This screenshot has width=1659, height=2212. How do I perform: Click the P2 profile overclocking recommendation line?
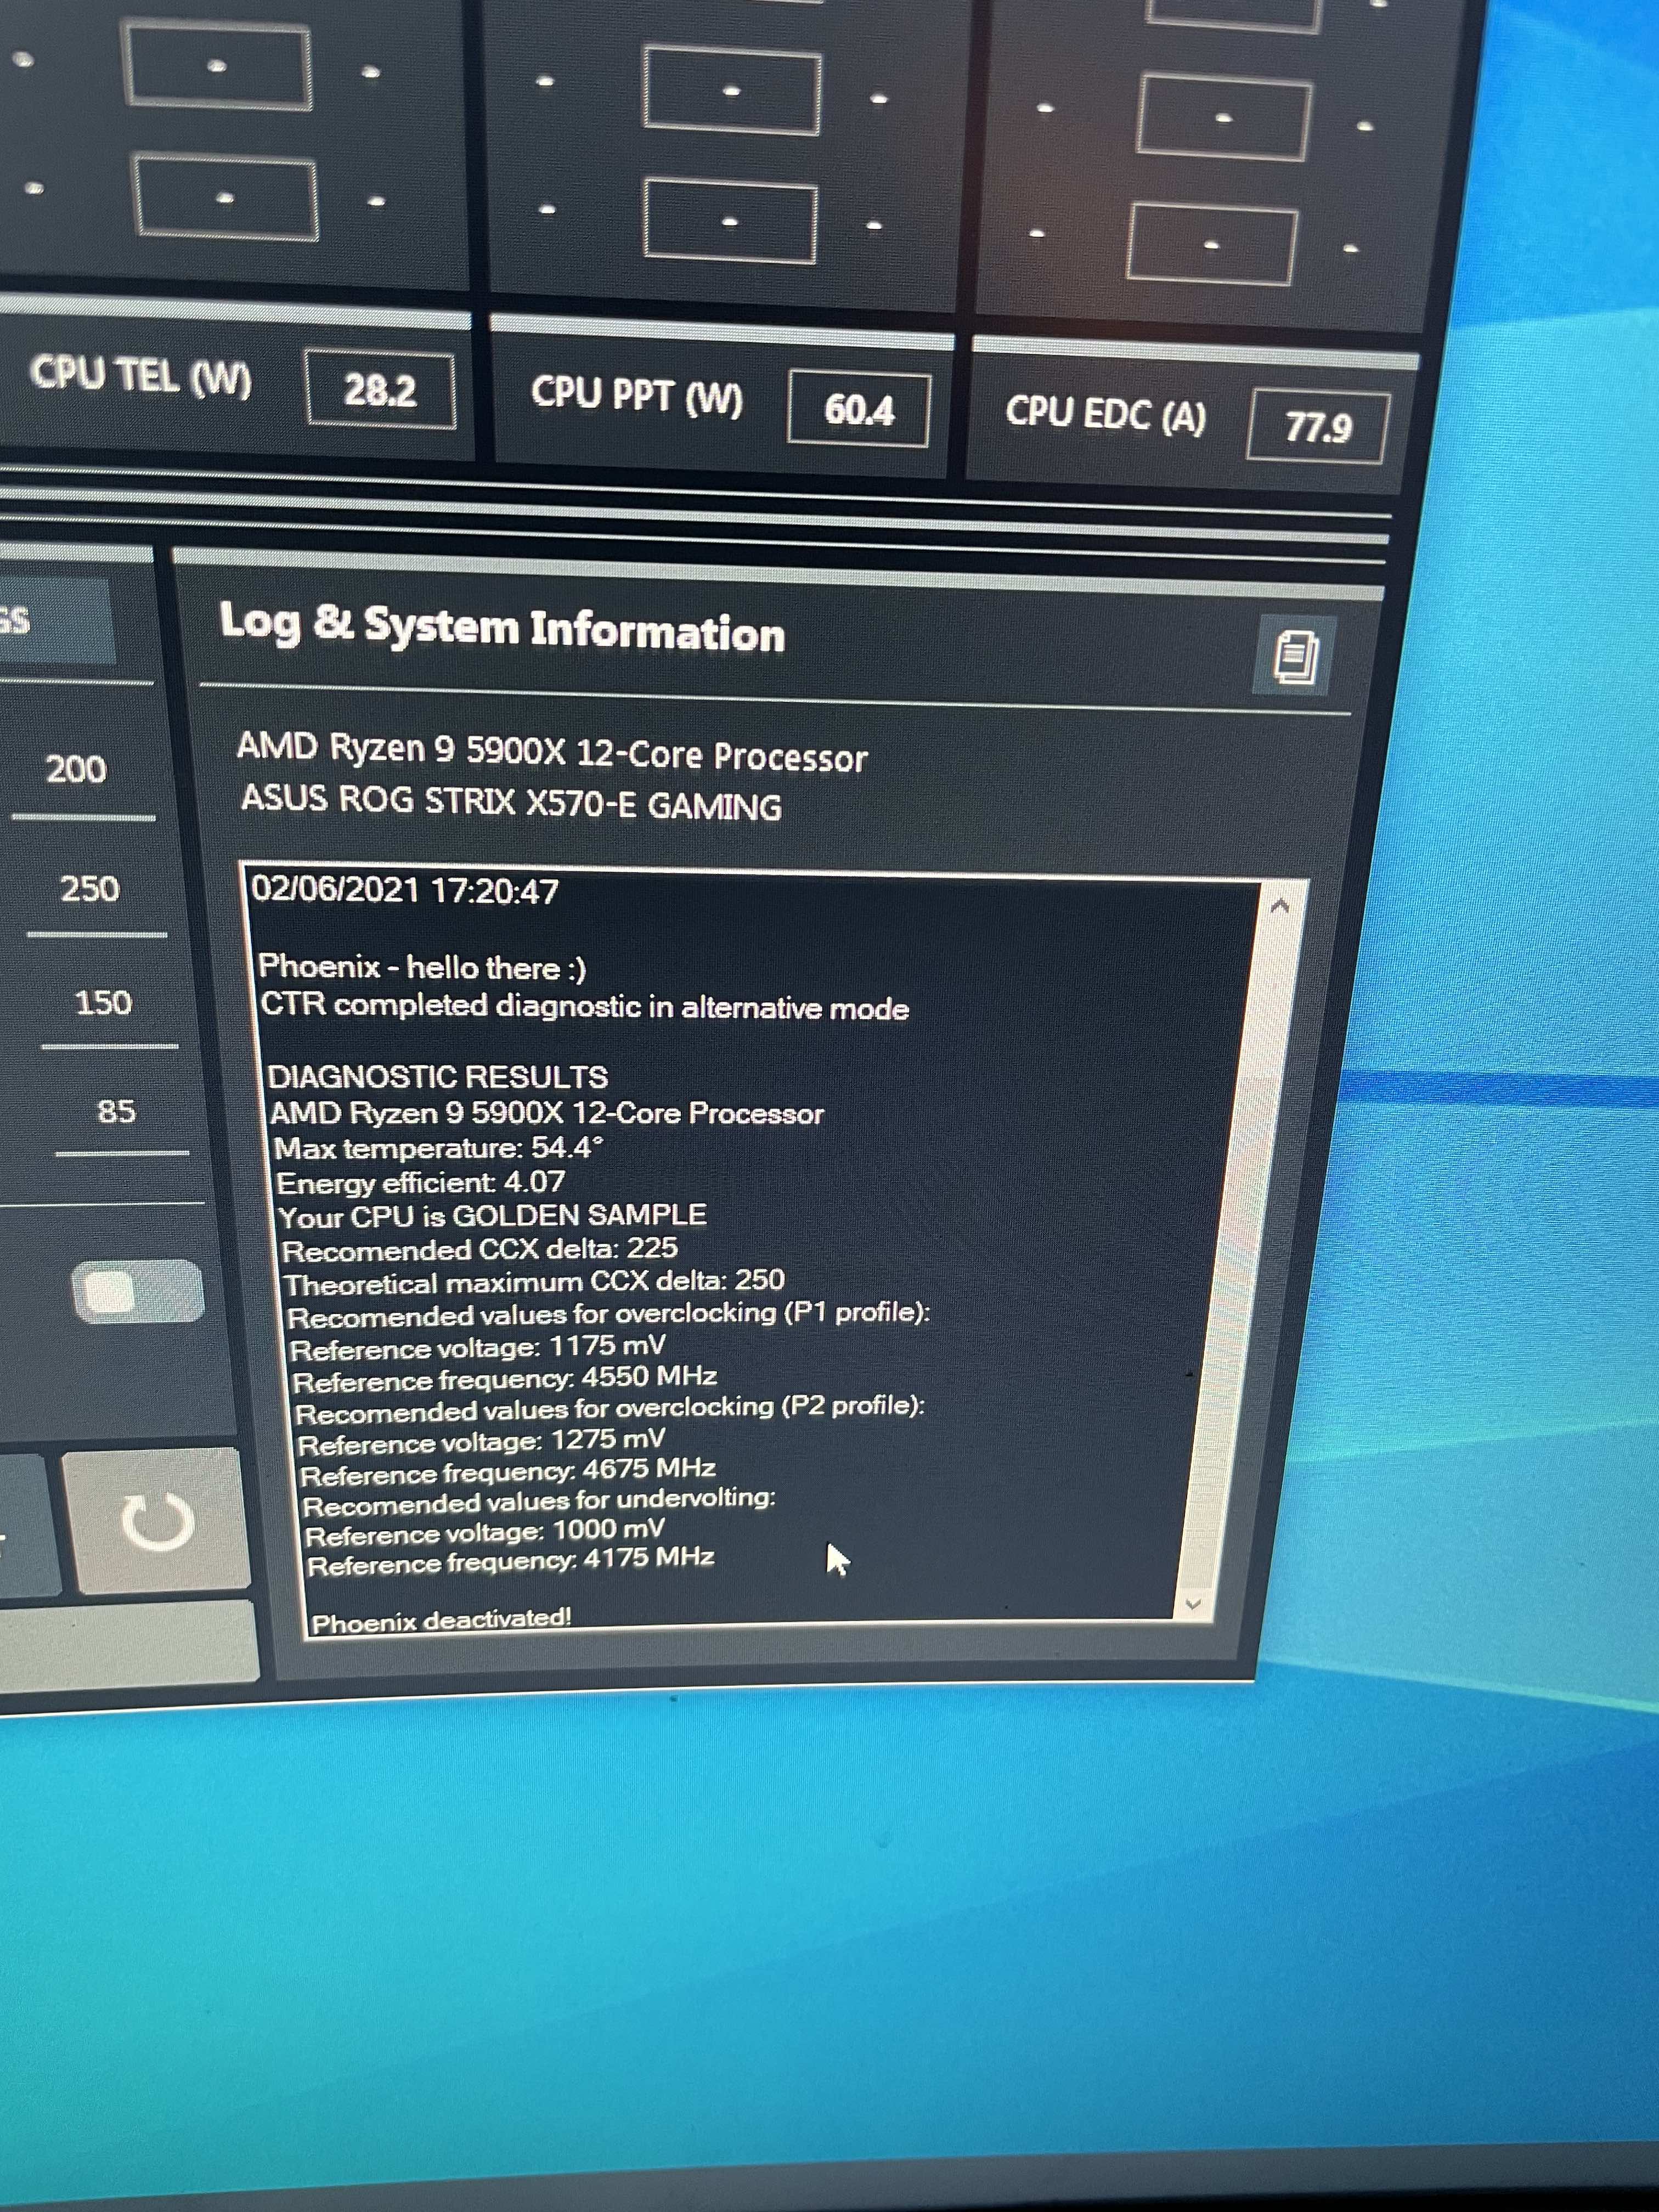(610, 1409)
